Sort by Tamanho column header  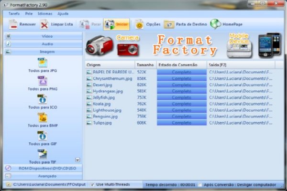click(146, 65)
